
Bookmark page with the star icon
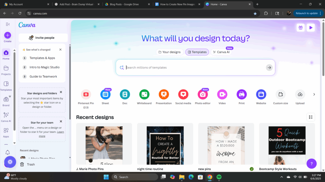click(255, 13)
